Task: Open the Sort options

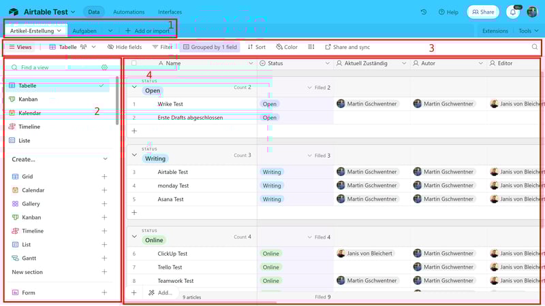Action: pos(257,47)
